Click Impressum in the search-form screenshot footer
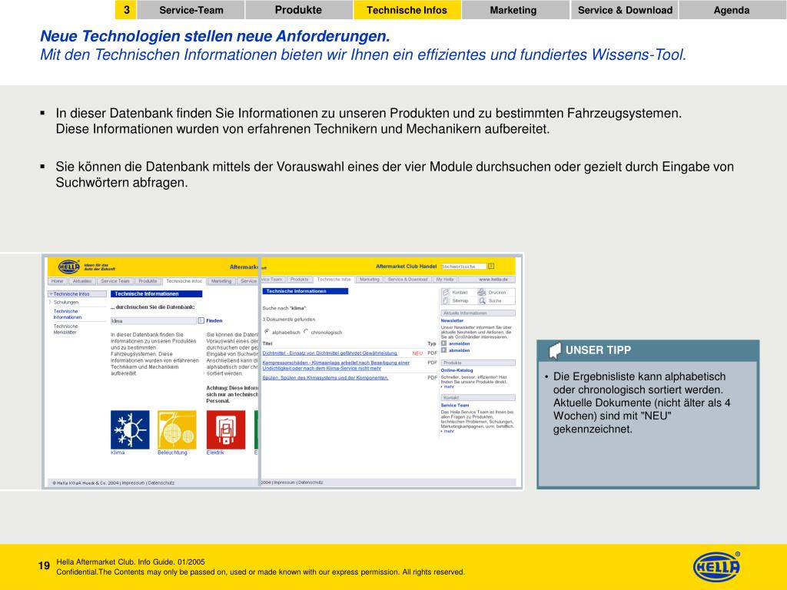This screenshot has width=787, height=590. pos(133,482)
